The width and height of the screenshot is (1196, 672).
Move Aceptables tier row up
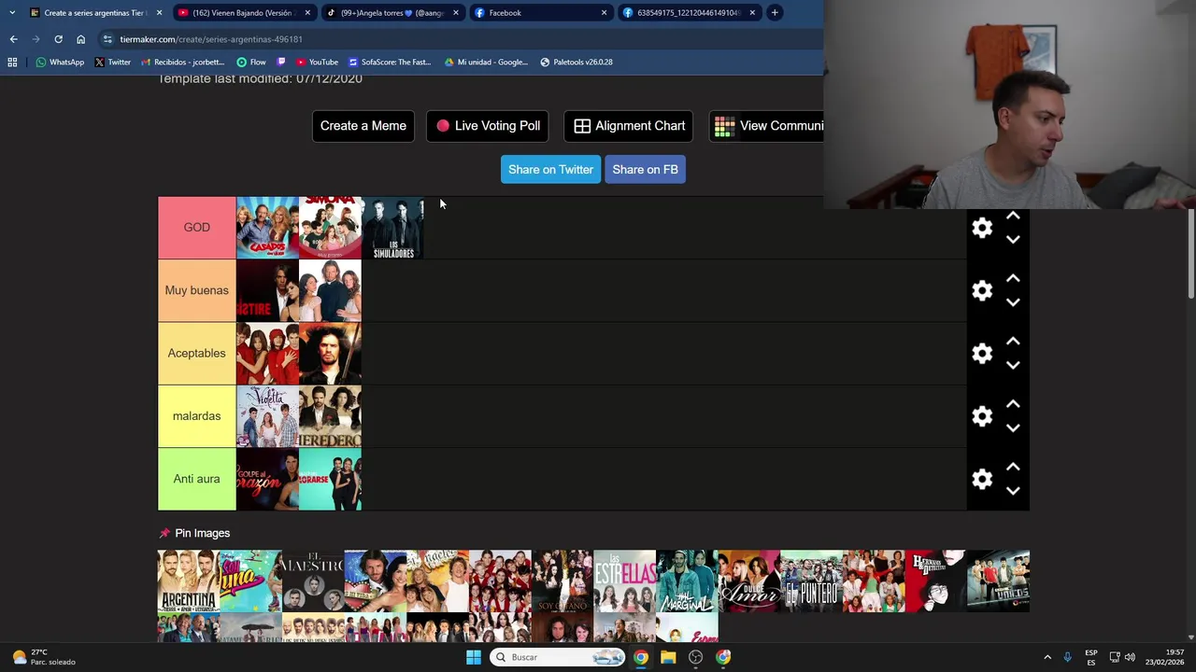pyautogui.click(x=1013, y=342)
